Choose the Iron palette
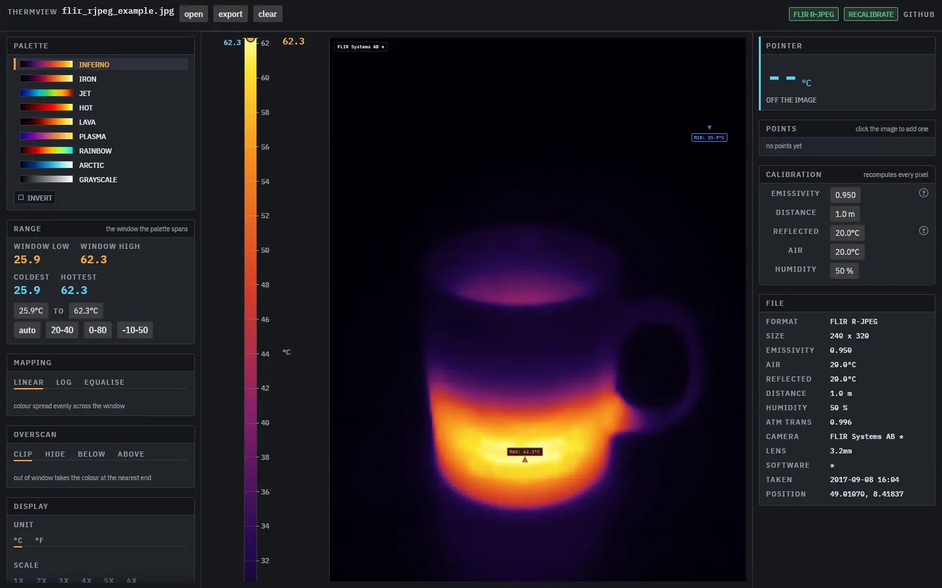 coord(101,78)
